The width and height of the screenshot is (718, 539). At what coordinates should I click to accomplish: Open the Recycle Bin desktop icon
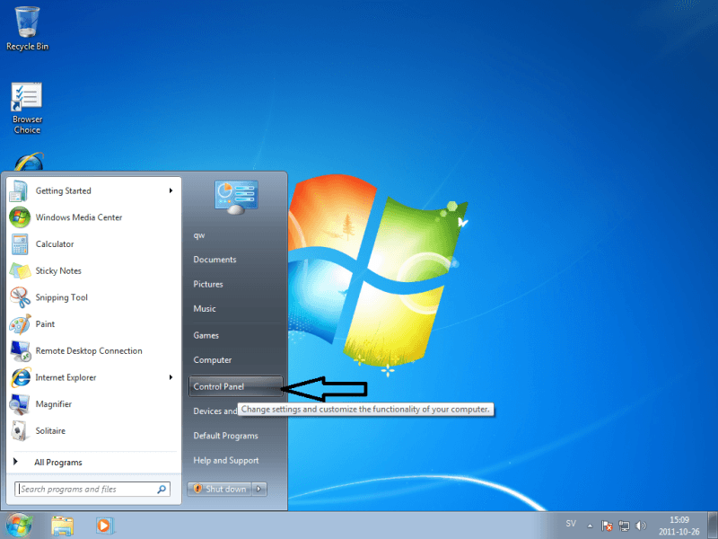coord(27,28)
